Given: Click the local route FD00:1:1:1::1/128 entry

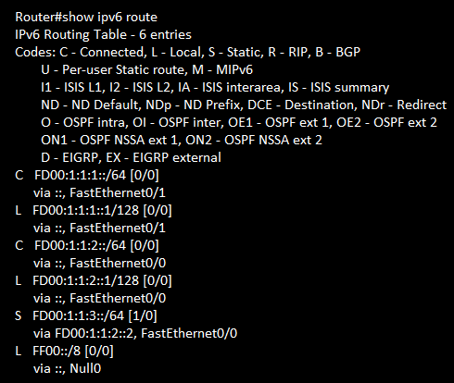Looking at the screenshot, I should point(94,211).
